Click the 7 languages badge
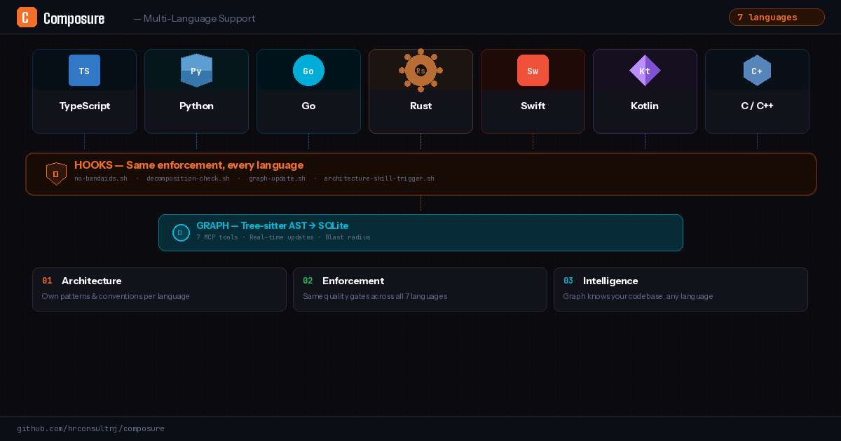The image size is (841, 441). 777,17
